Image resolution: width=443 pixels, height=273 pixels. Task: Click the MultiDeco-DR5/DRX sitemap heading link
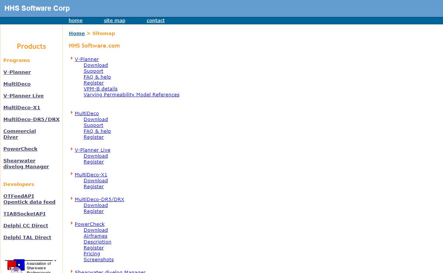click(x=100, y=199)
